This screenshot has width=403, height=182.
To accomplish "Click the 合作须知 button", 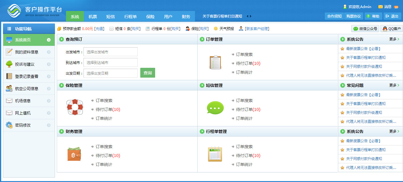I will pyautogui.click(x=334, y=16).
